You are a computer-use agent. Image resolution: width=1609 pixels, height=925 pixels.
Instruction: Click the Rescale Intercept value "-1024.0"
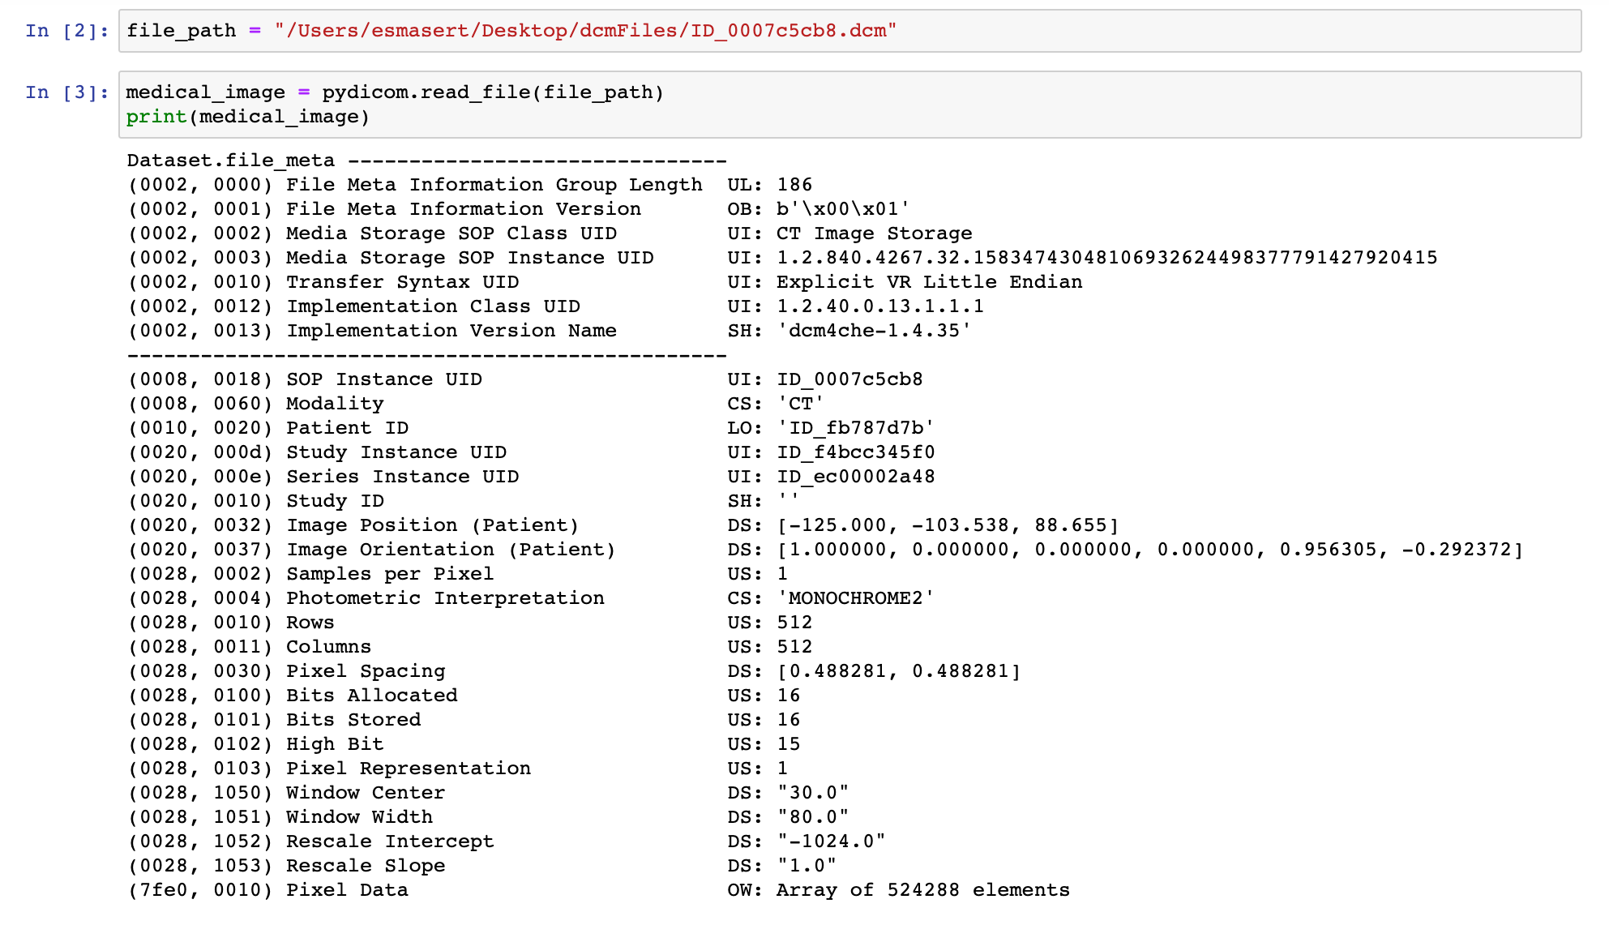831,841
